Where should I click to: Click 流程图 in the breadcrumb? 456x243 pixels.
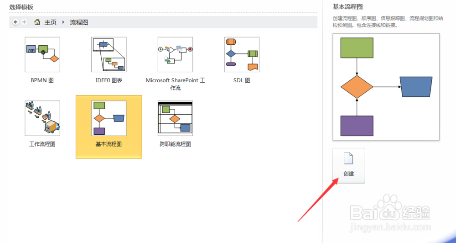pyautogui.click(x=79, y=22)
